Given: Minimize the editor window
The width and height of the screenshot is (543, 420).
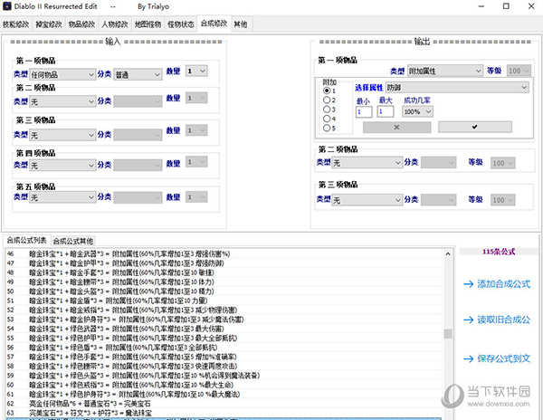Looking at the screenshot, I should [481, 6].
